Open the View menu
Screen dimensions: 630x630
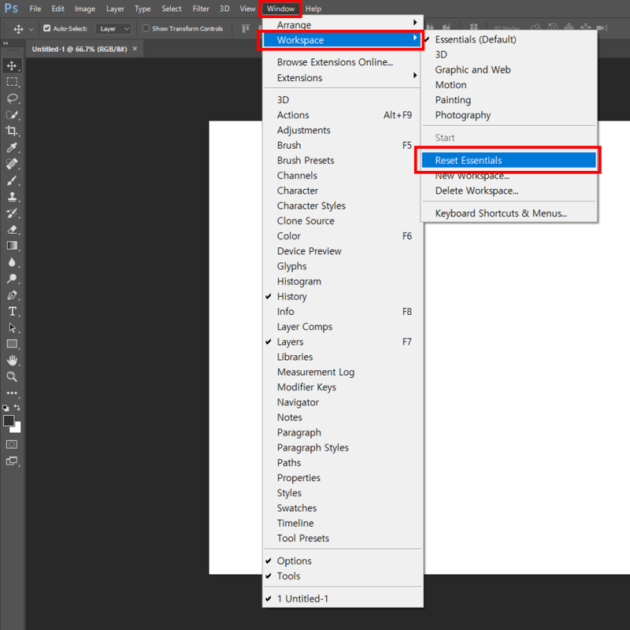(x=247, y=9)
